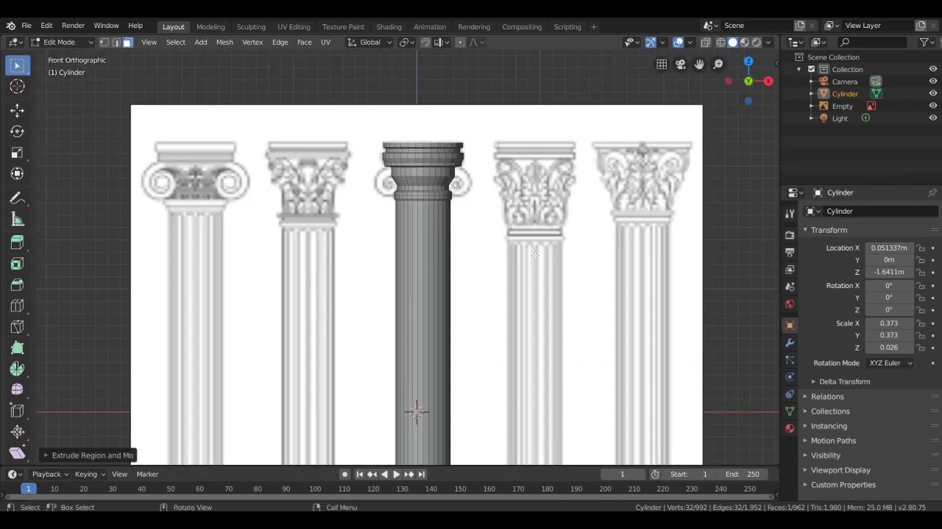This screenshot has height=529, width=942.
Task: Open the Rotation Mode XYZ Euler dropdown
Action: pos(890,363)
